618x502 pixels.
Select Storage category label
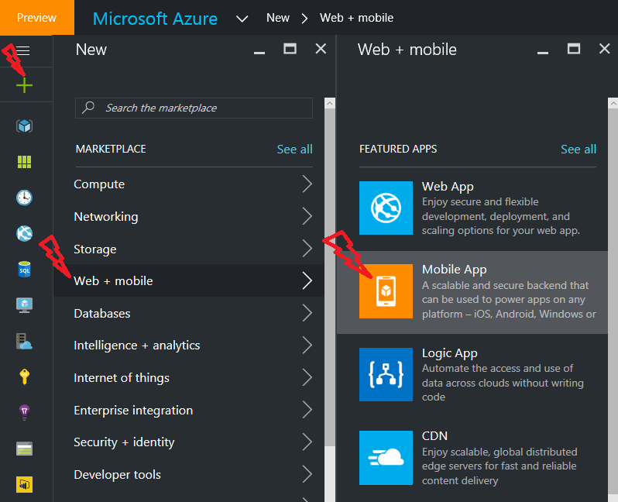click(x=95, y=249)
